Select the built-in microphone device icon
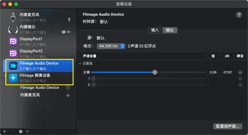This screenshot has width=248, height=135. click(x=13, y=17)
